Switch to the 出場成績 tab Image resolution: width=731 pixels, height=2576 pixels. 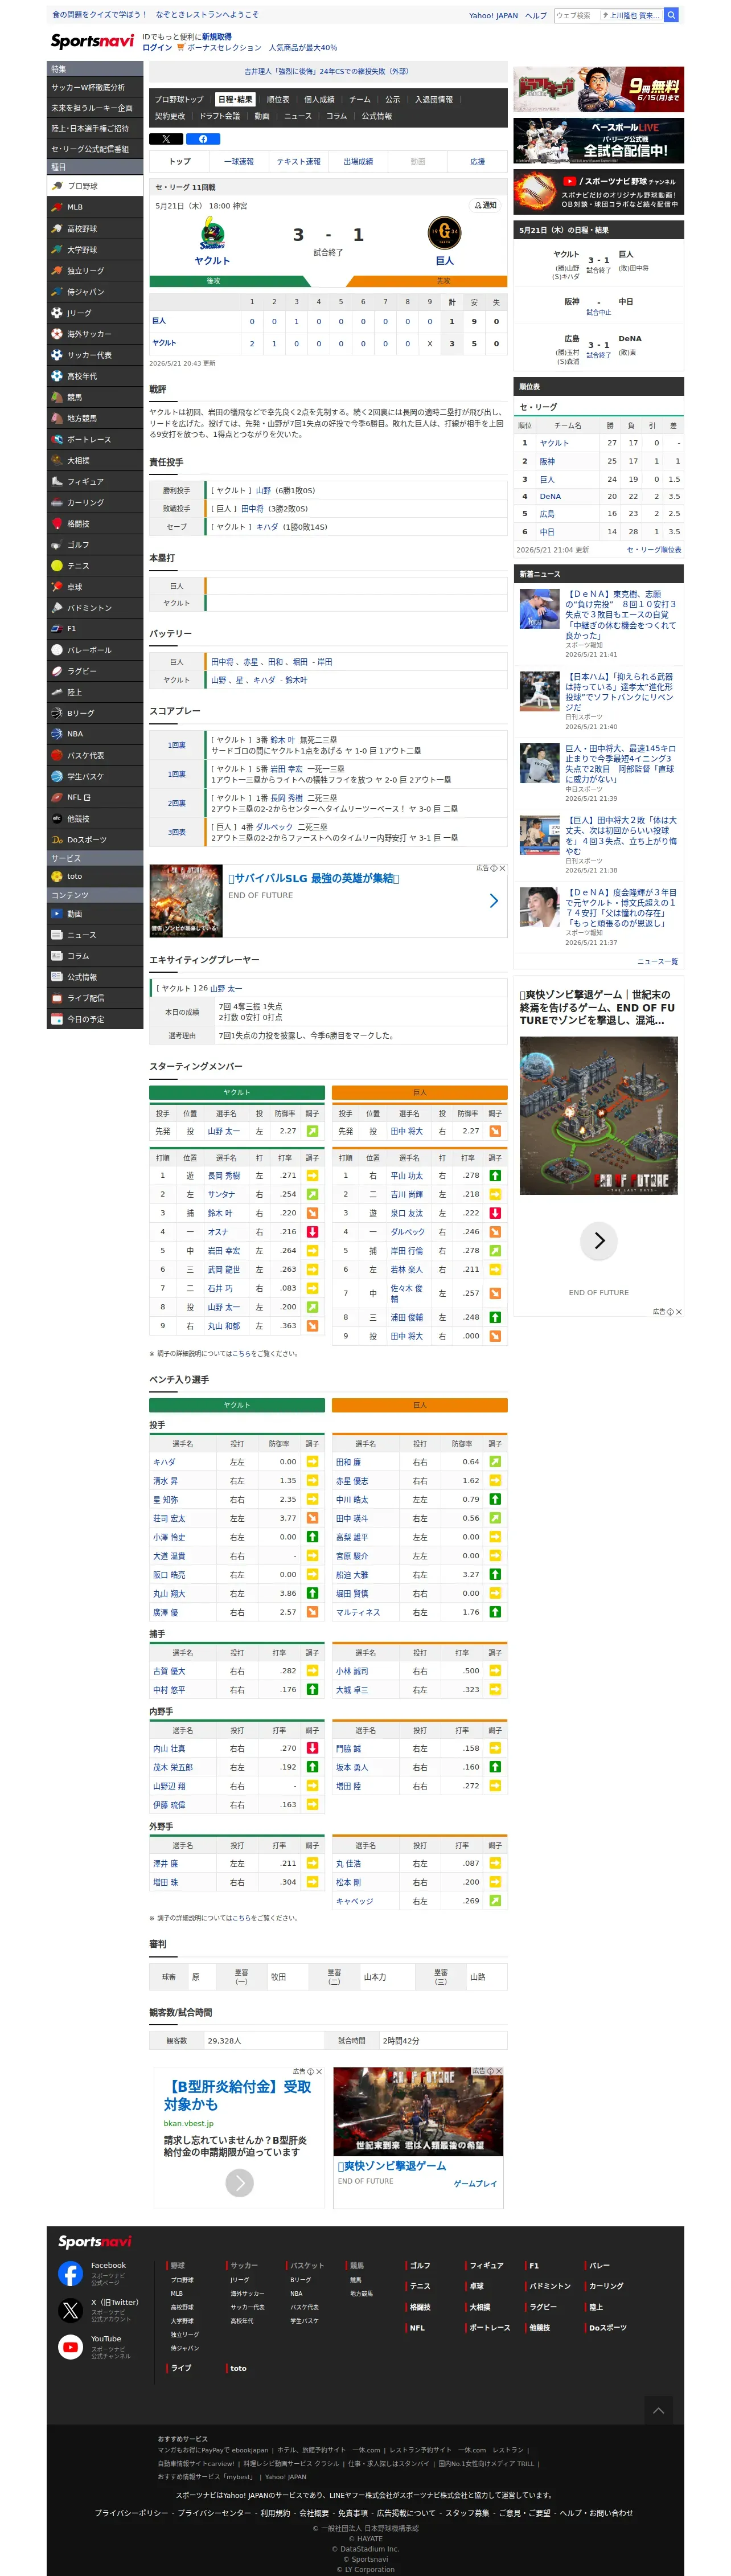(358, 161)
